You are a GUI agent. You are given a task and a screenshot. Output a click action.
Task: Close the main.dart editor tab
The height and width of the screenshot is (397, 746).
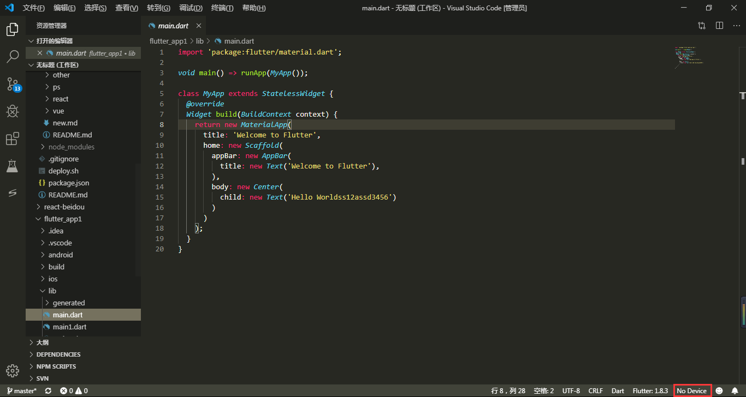click(199, 26)
